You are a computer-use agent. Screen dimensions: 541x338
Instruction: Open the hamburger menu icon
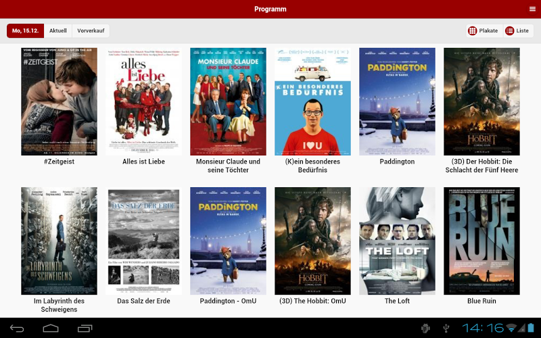pyautogui.click(x=532, y=9)
